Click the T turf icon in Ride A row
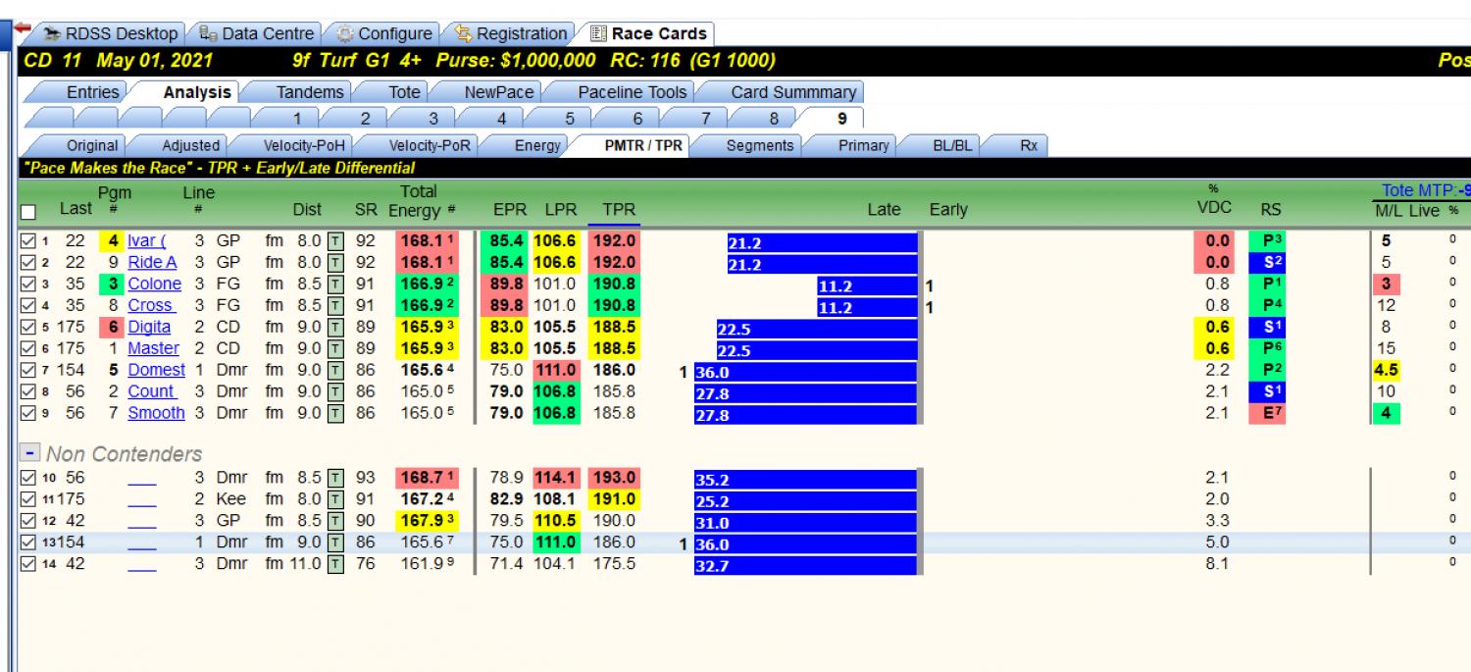Screen dimensions: 1471x672 point(336,262)
